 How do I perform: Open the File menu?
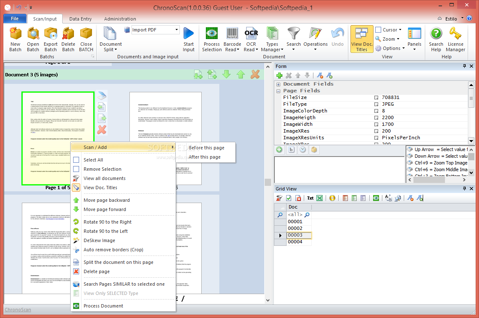15,18
